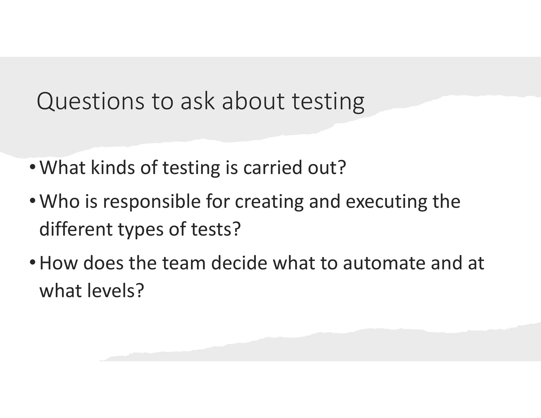Select the third bullet point marker
Viewport: 541px width, 418px height.
point(32,263)
